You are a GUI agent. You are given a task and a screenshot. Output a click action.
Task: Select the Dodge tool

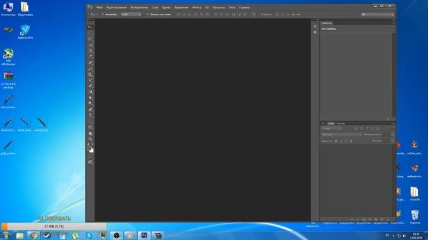pyautogui.click(x=90, y=103)
